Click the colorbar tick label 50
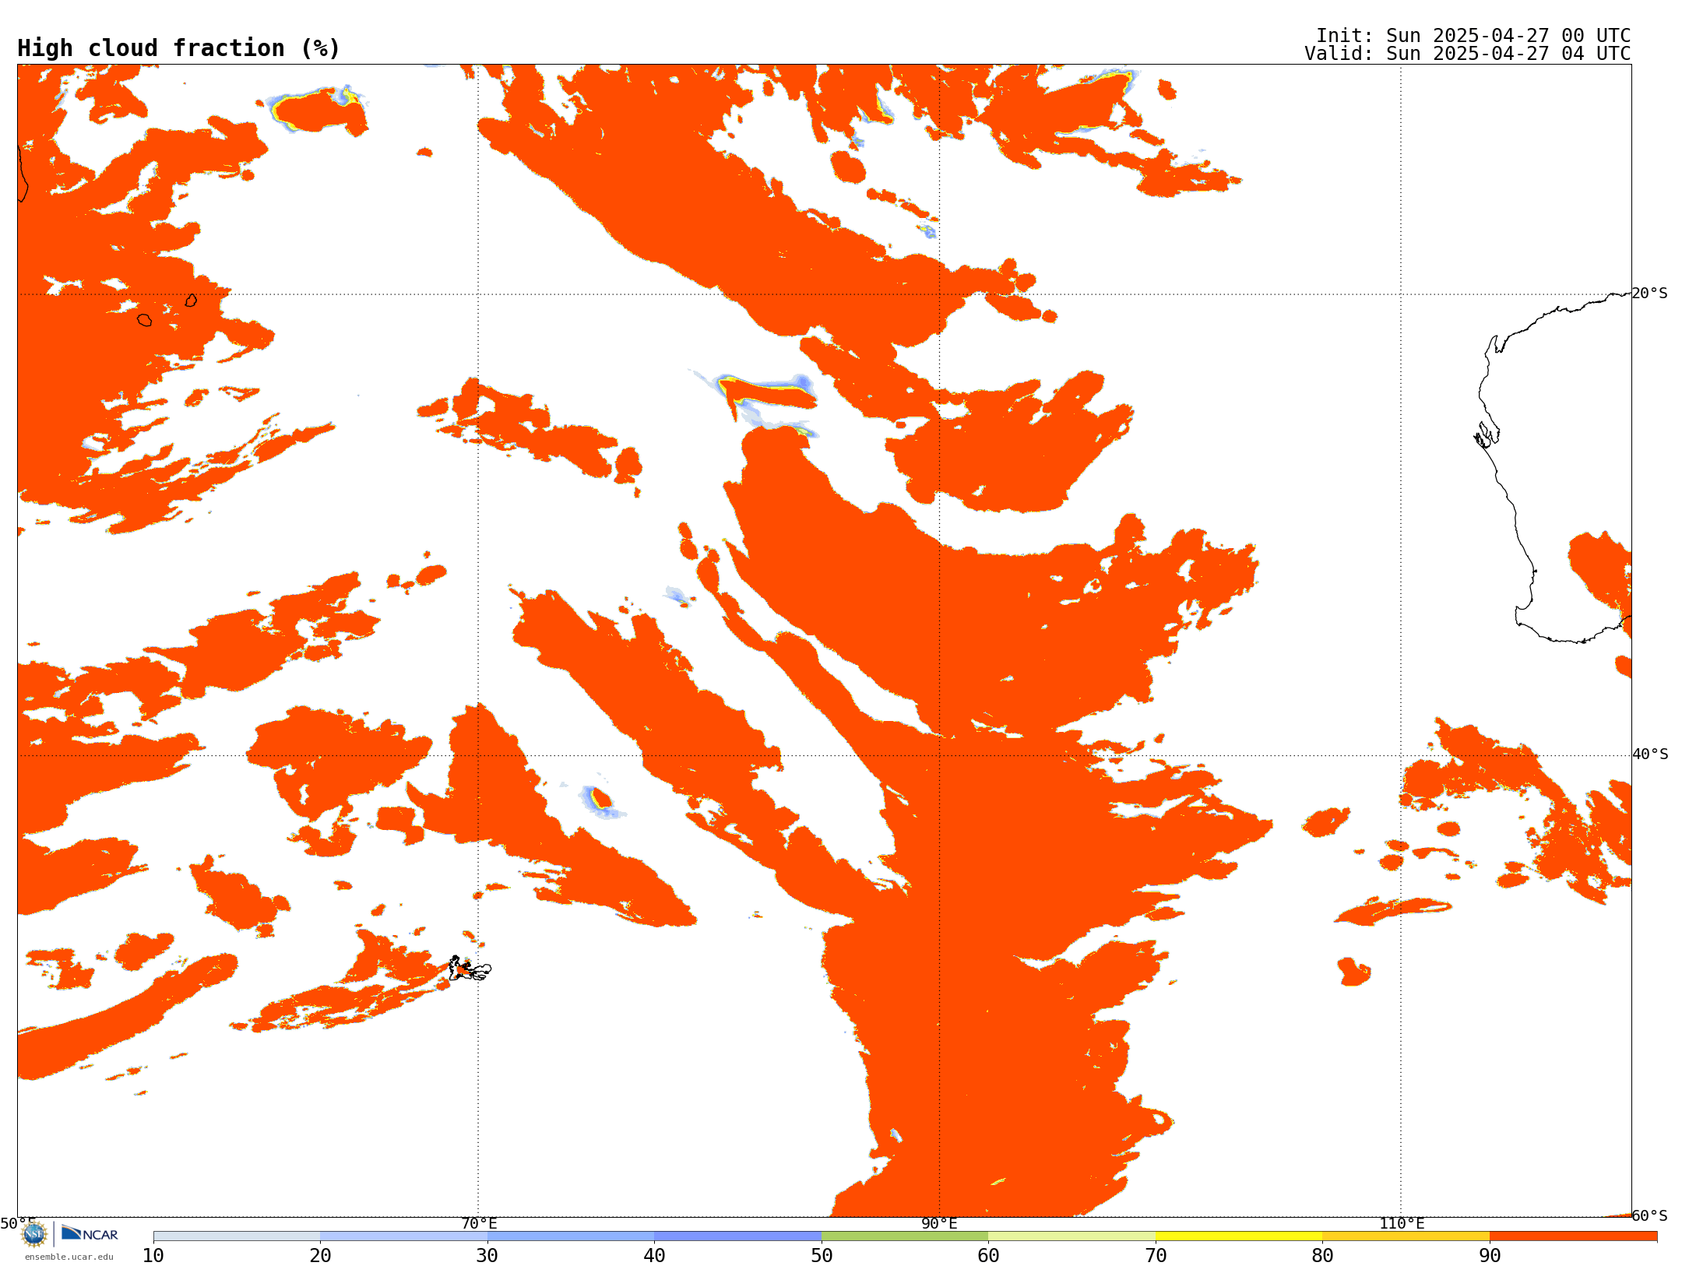 click(822, 1256)
